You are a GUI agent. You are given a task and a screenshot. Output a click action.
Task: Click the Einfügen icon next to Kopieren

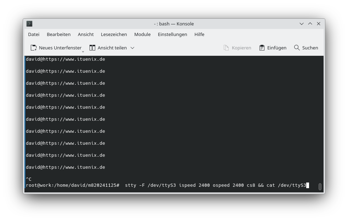(262, 48)
